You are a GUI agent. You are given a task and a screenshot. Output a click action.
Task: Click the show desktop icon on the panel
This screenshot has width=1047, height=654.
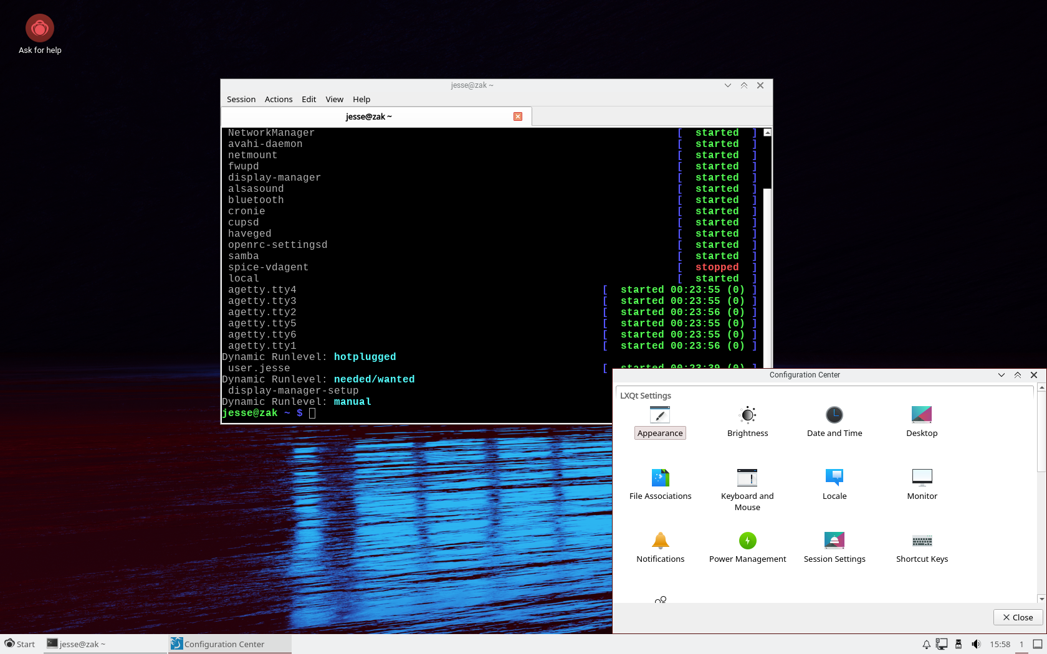[x=1038, y=645]
